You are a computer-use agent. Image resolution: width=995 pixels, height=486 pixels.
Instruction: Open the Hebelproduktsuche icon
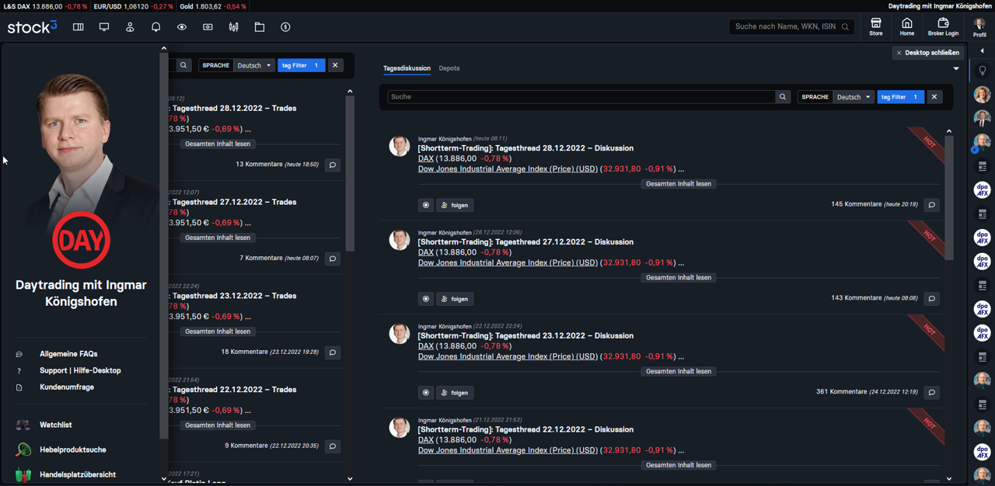23,450
